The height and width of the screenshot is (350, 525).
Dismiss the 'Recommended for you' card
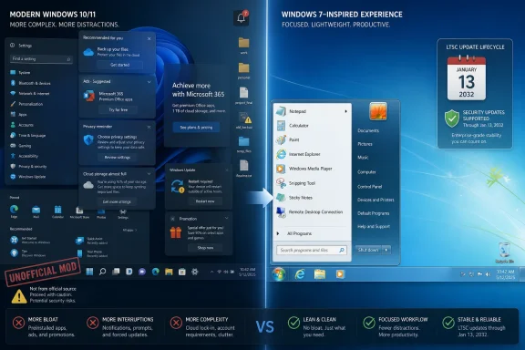coord(149,38)
